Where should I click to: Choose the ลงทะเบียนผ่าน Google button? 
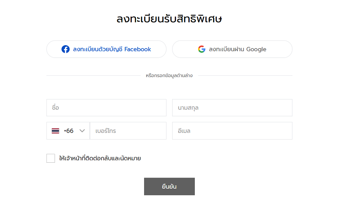tap(232, 49)
